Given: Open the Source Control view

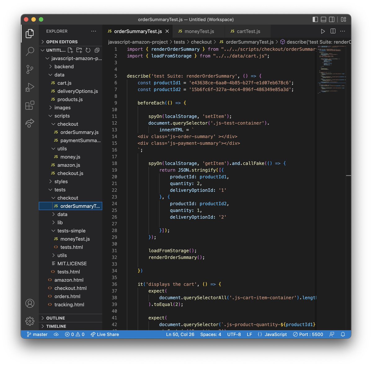Looking at the screenshot, I should [30, 69].
